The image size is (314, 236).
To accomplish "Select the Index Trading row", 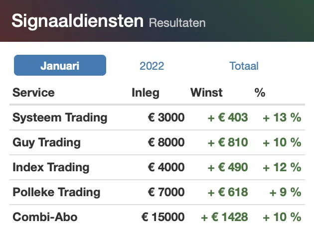I will (x=157, y=167).
